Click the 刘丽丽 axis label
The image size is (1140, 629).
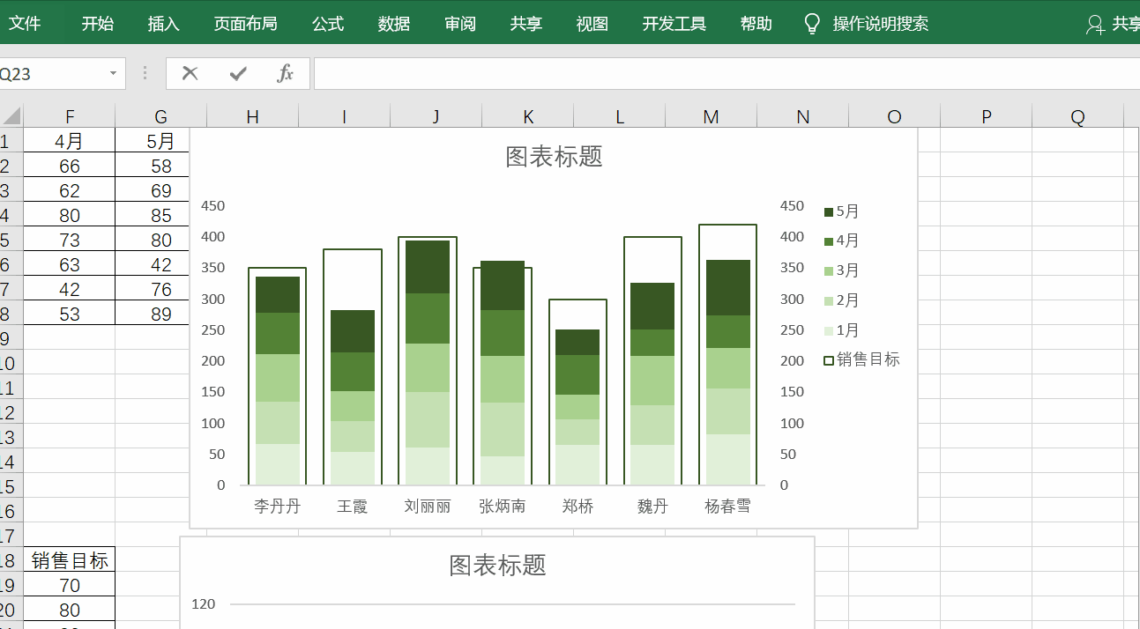tap(427, 507)
